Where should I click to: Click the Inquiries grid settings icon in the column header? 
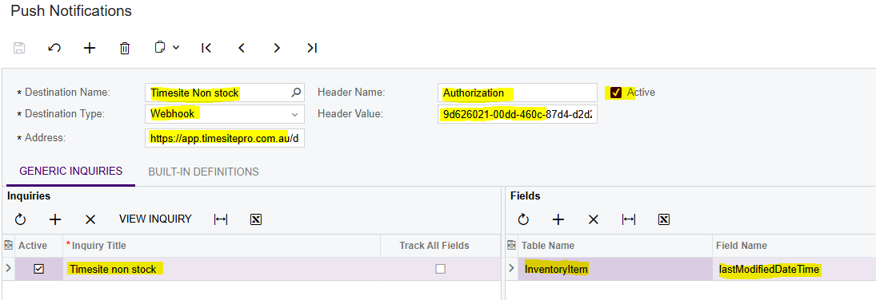click(8, 246)
